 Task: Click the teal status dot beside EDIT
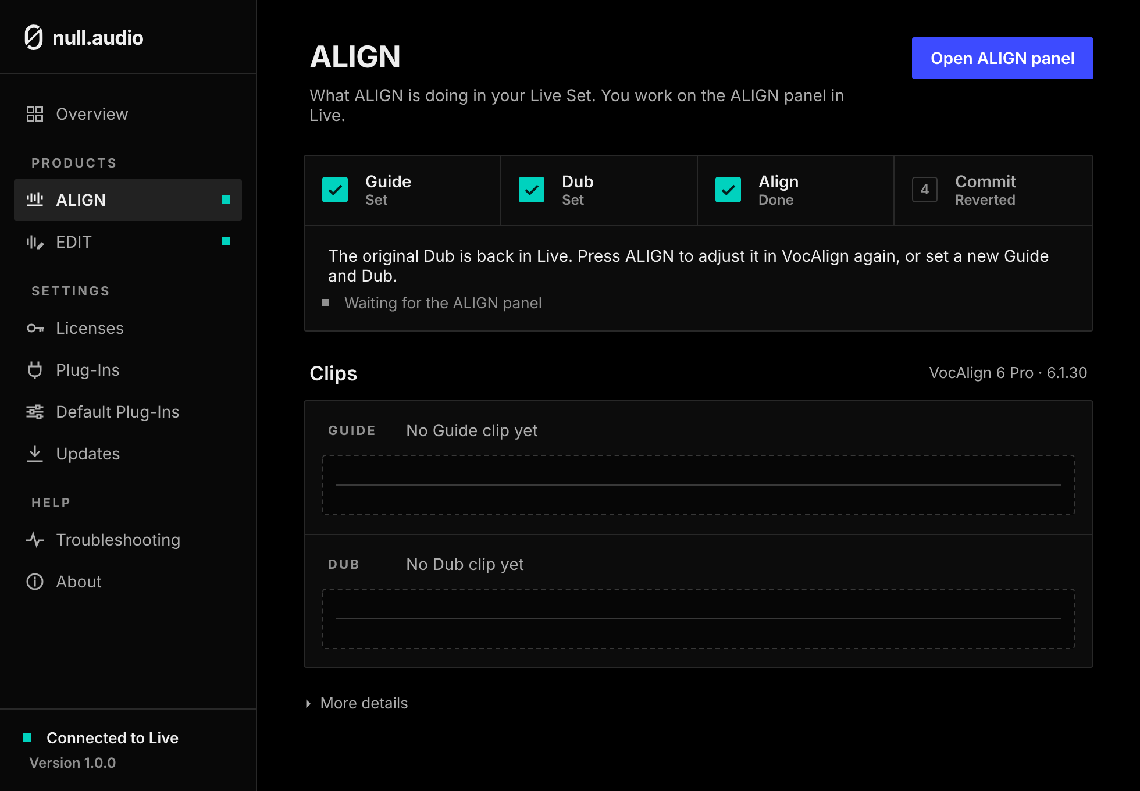tap(226, 241)
